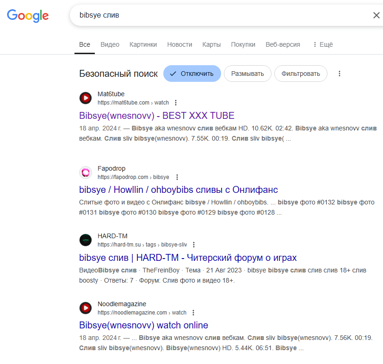The image size is (383, 364).
Task: Expand the 'Ещё' menu
Action: tap(323, 44)
